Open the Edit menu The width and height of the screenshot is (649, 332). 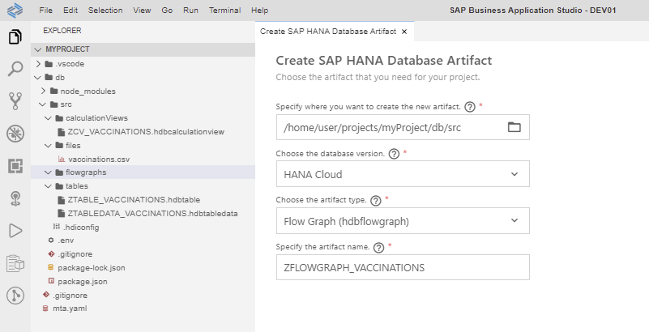click(x=70, y=11)
